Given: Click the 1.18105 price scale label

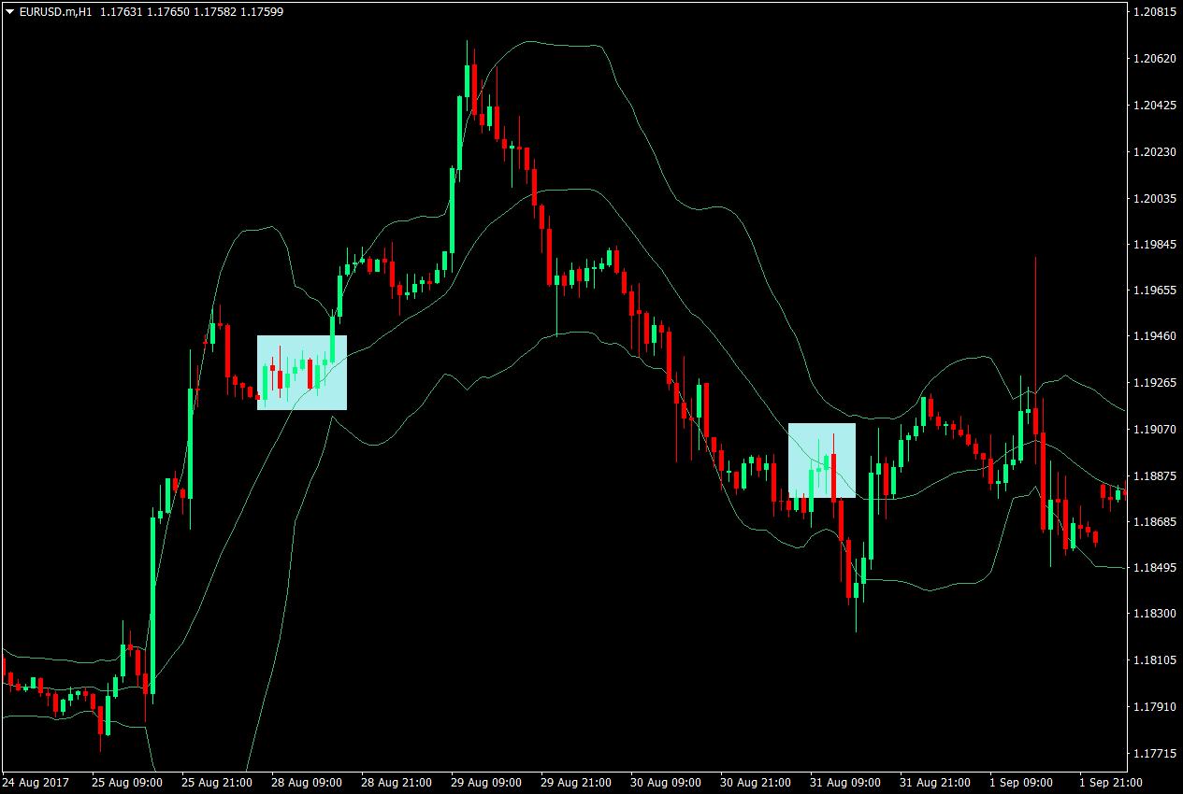Looking at the screenshot, I should [x=1153, y=660].
